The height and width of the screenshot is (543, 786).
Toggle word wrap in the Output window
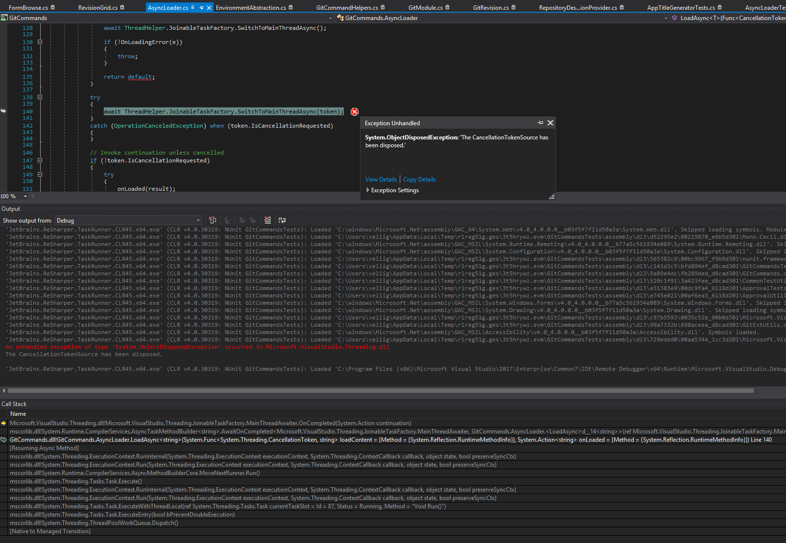(282, 220)
